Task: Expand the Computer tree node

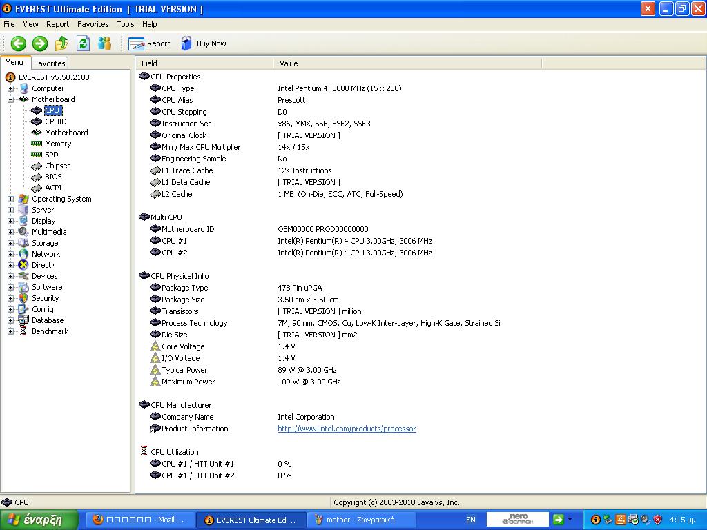Action: click(x=10, y=88)
